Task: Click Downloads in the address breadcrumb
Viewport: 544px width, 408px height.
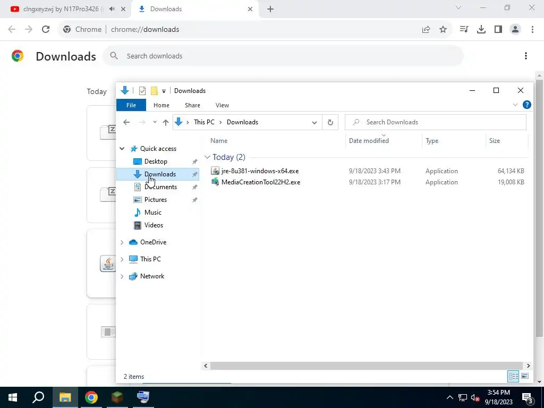Action: pyautogui.click(x=242, y=122)
